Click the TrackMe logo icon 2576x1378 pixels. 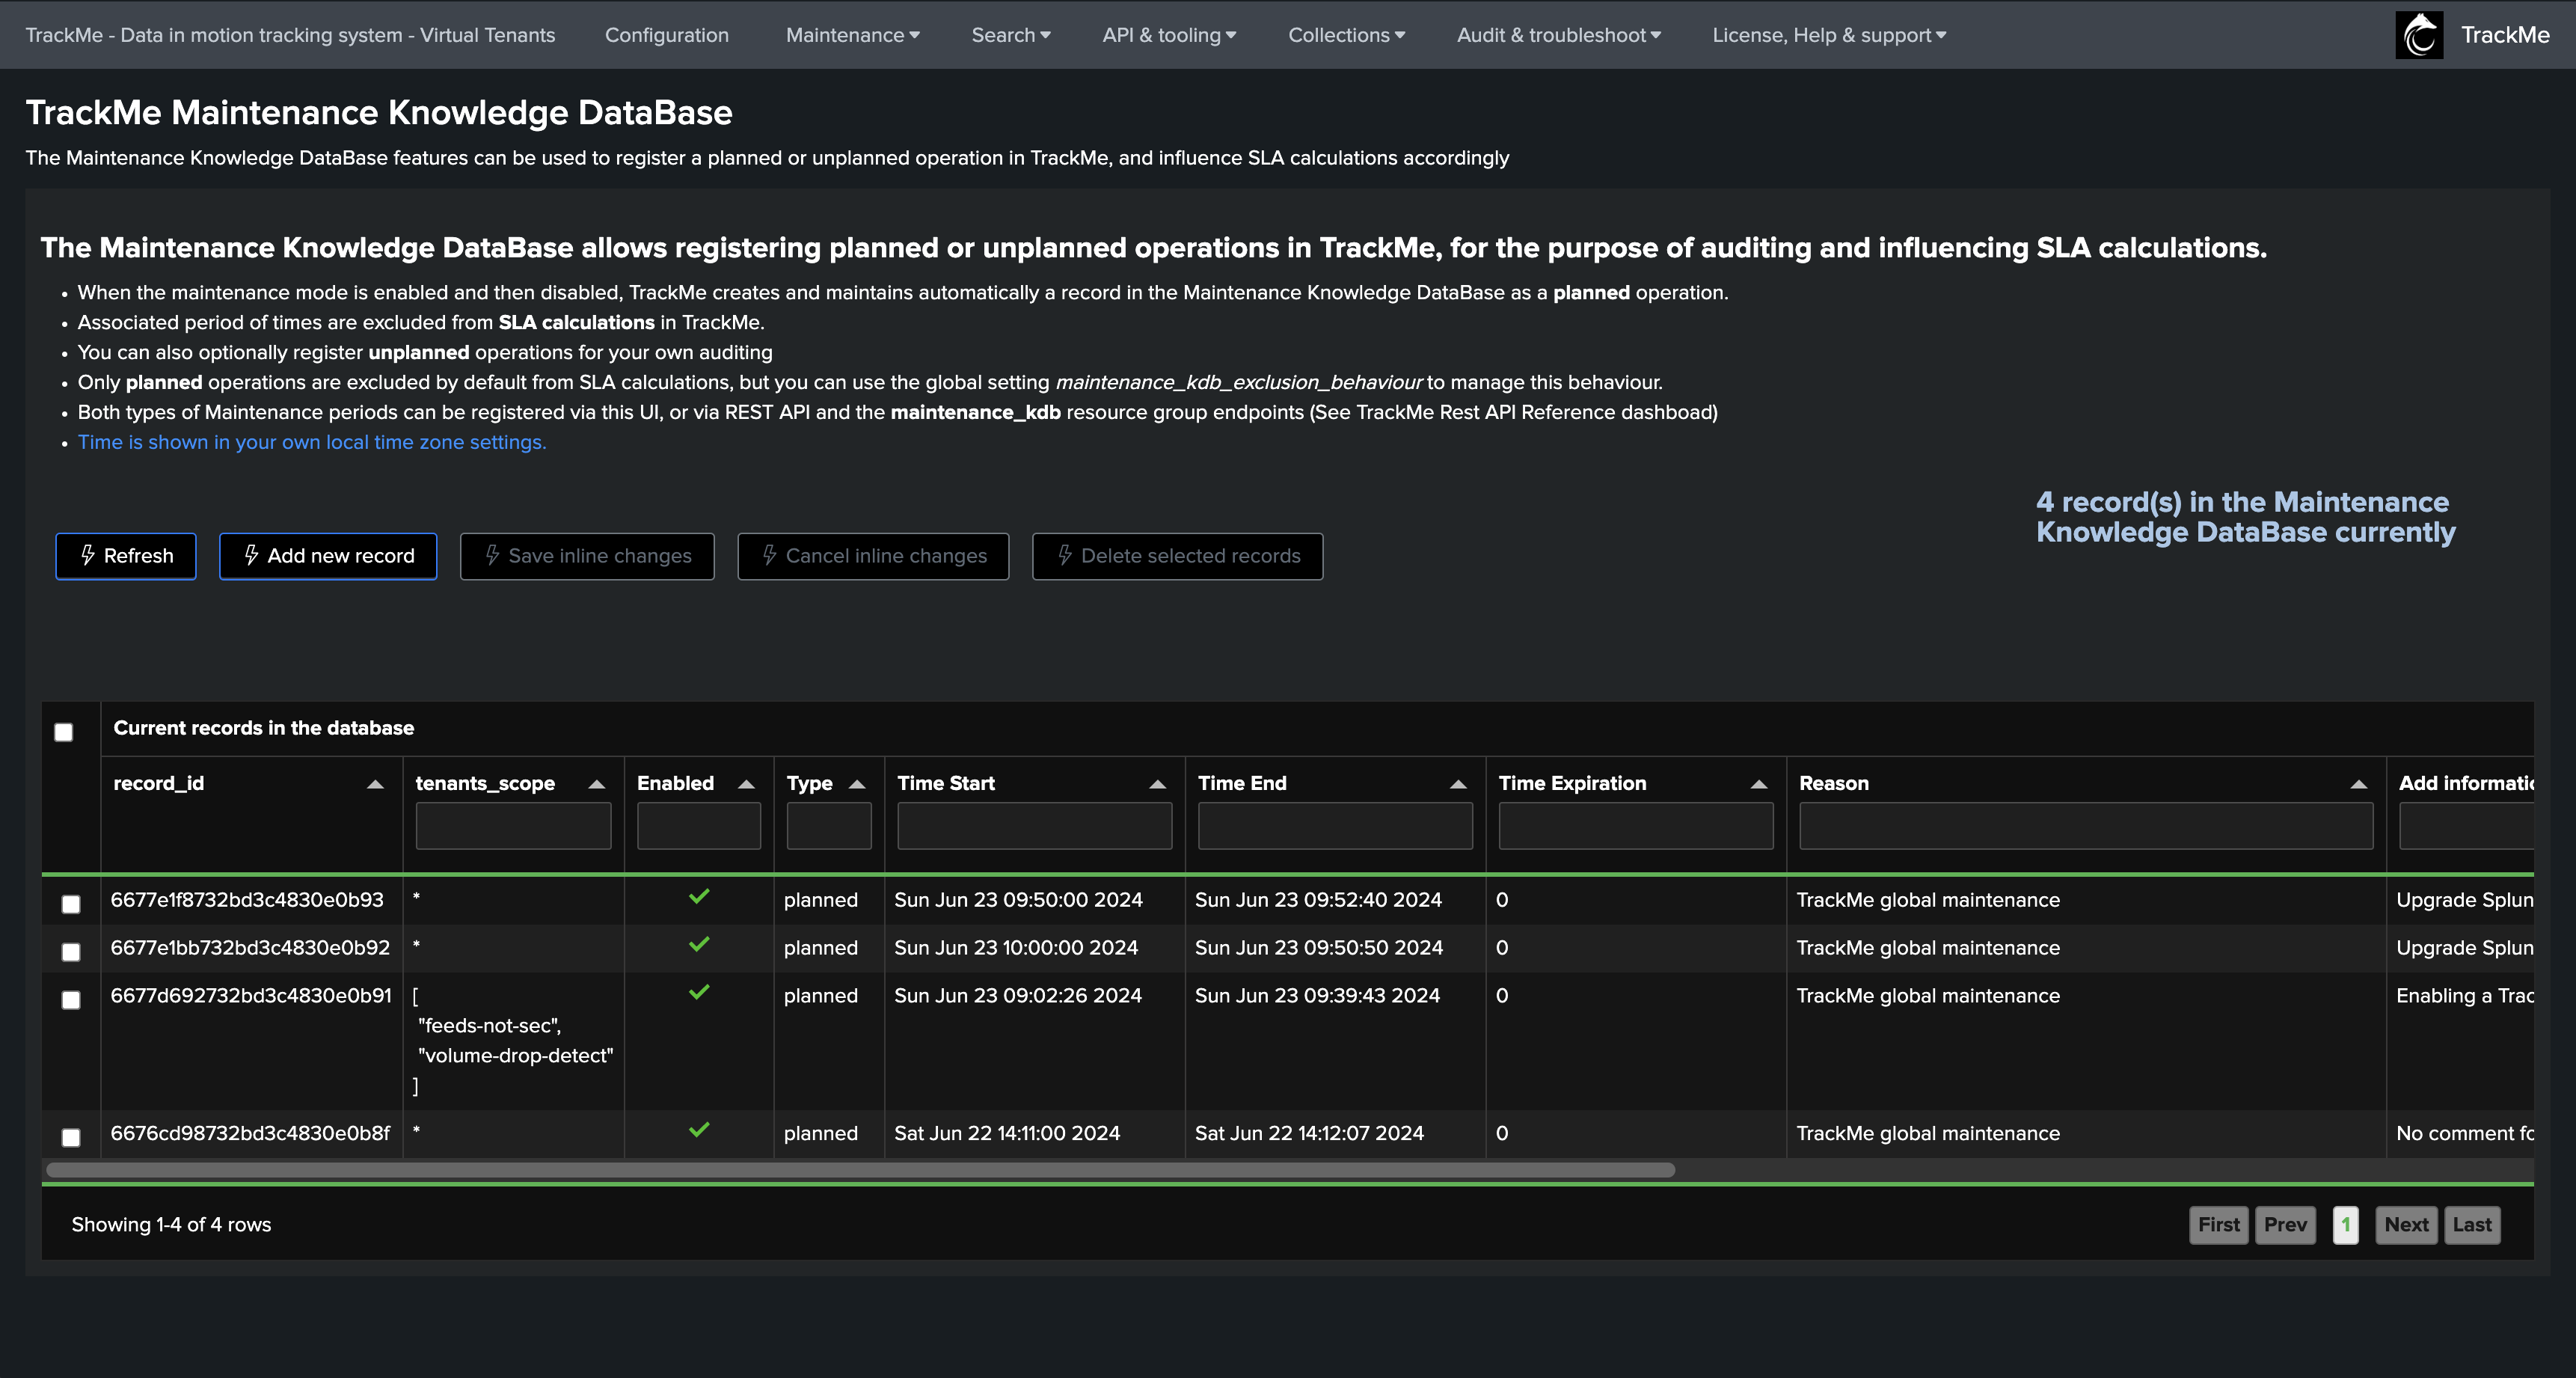pyautogui.click(x=2418, y=35)
